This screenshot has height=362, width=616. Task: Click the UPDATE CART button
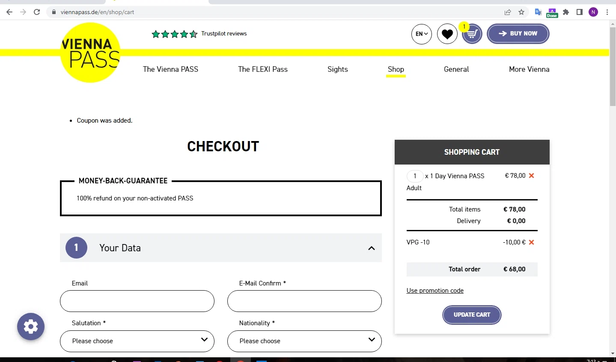click(x=472, y=315)
